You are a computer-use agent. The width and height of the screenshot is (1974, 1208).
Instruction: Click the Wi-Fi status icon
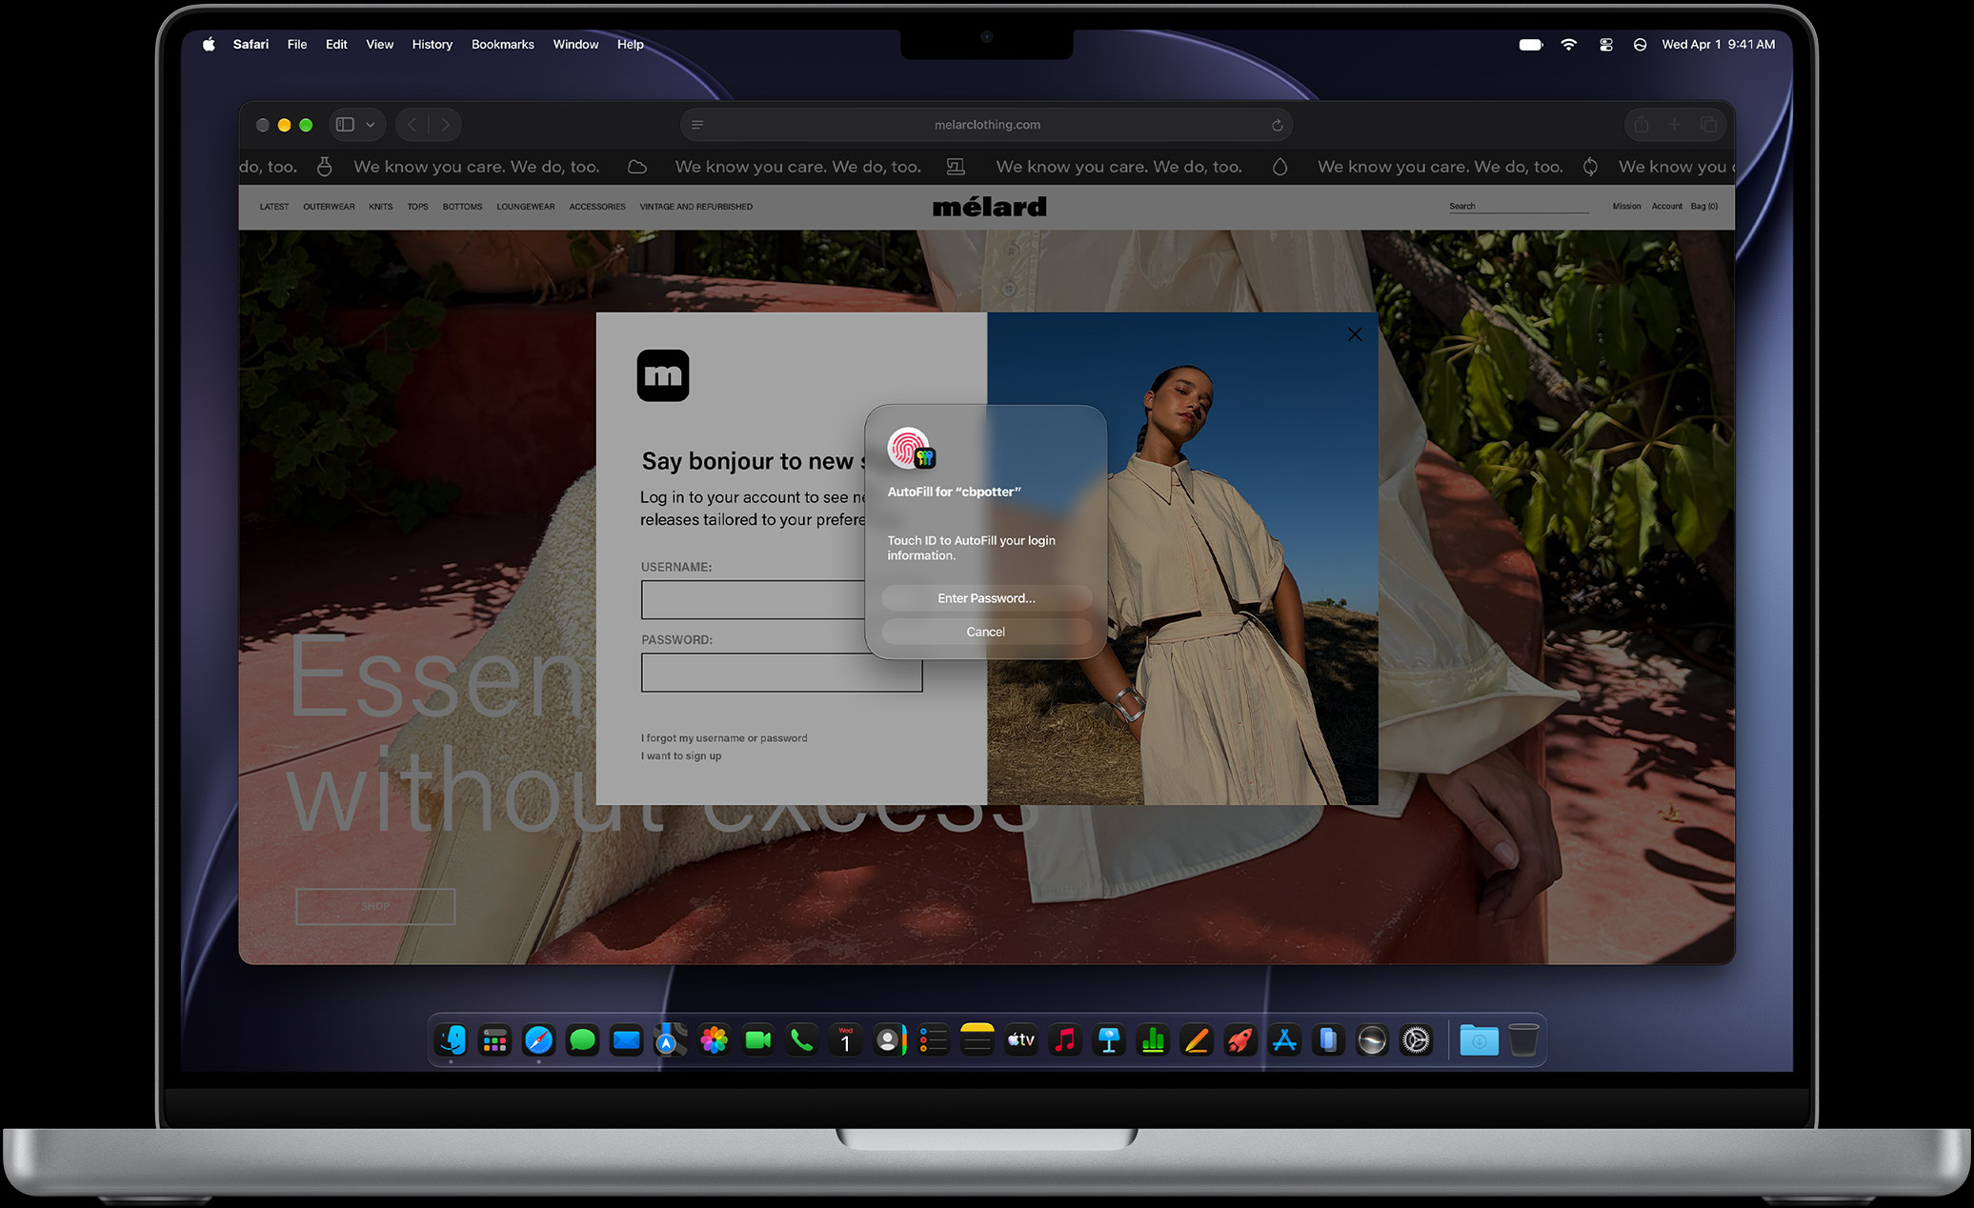[1568, 44]
